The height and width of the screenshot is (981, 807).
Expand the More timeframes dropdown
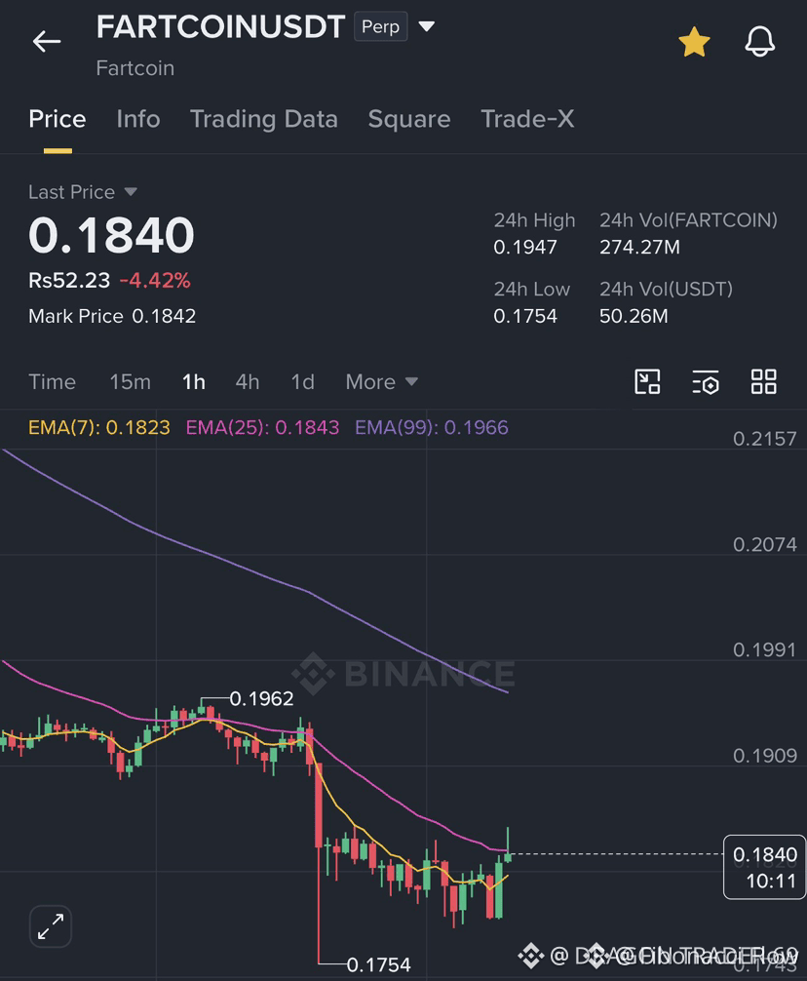click(381, 381)
